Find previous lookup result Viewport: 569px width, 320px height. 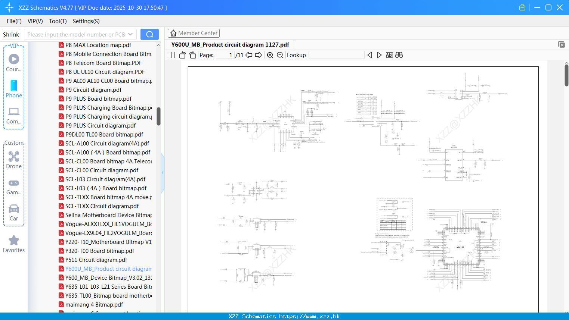click(x=369, y=55)
